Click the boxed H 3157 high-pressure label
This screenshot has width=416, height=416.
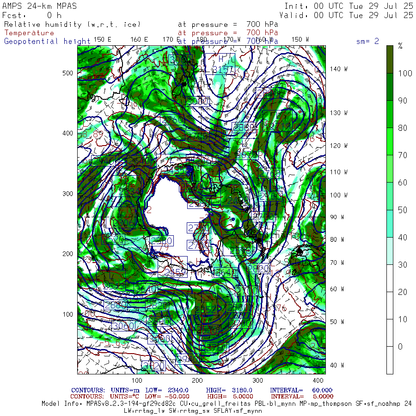[x=220, y=64]
